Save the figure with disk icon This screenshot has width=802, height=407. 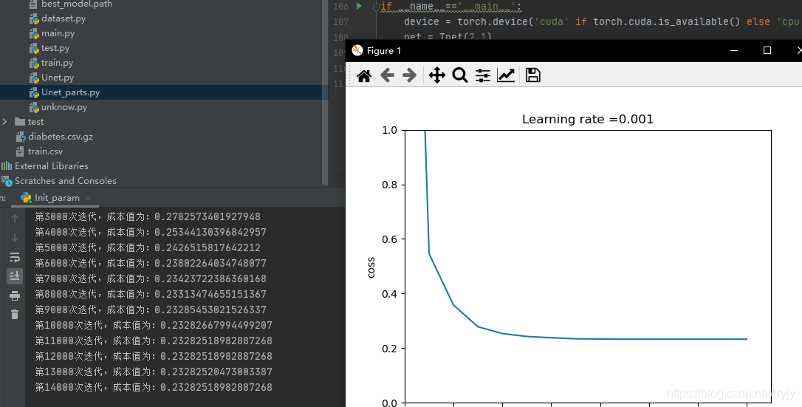click(533, 75)
